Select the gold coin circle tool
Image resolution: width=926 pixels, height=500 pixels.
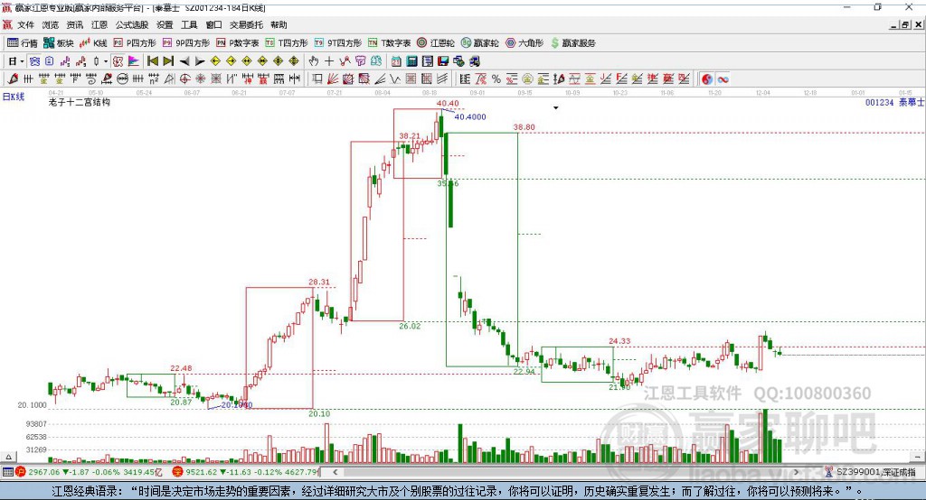pos(527,79)
